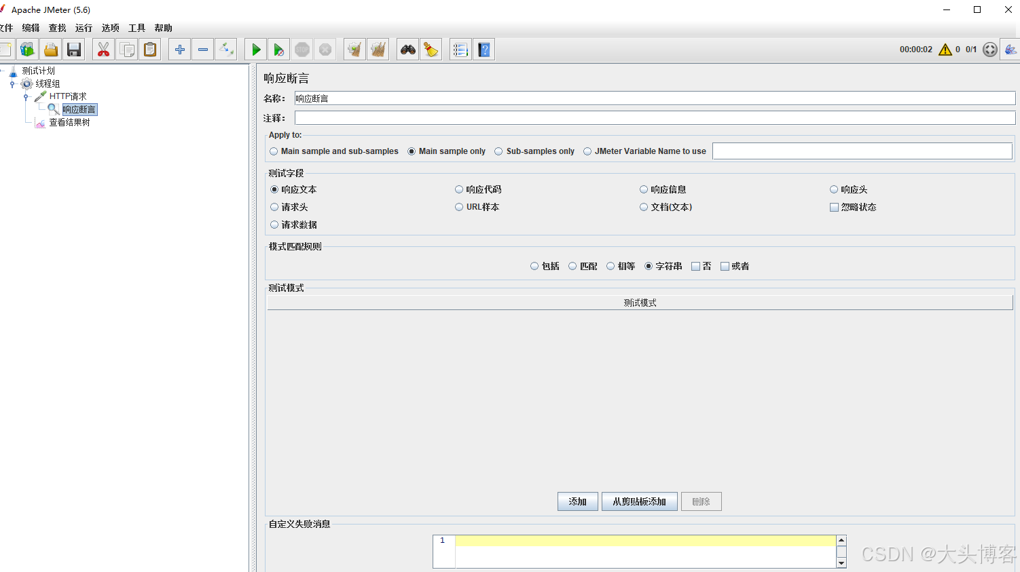Click the 从剪贴板添加 button
Image resolution: width=1020 pixels, height=572 pixels.
tap(639, 501)
